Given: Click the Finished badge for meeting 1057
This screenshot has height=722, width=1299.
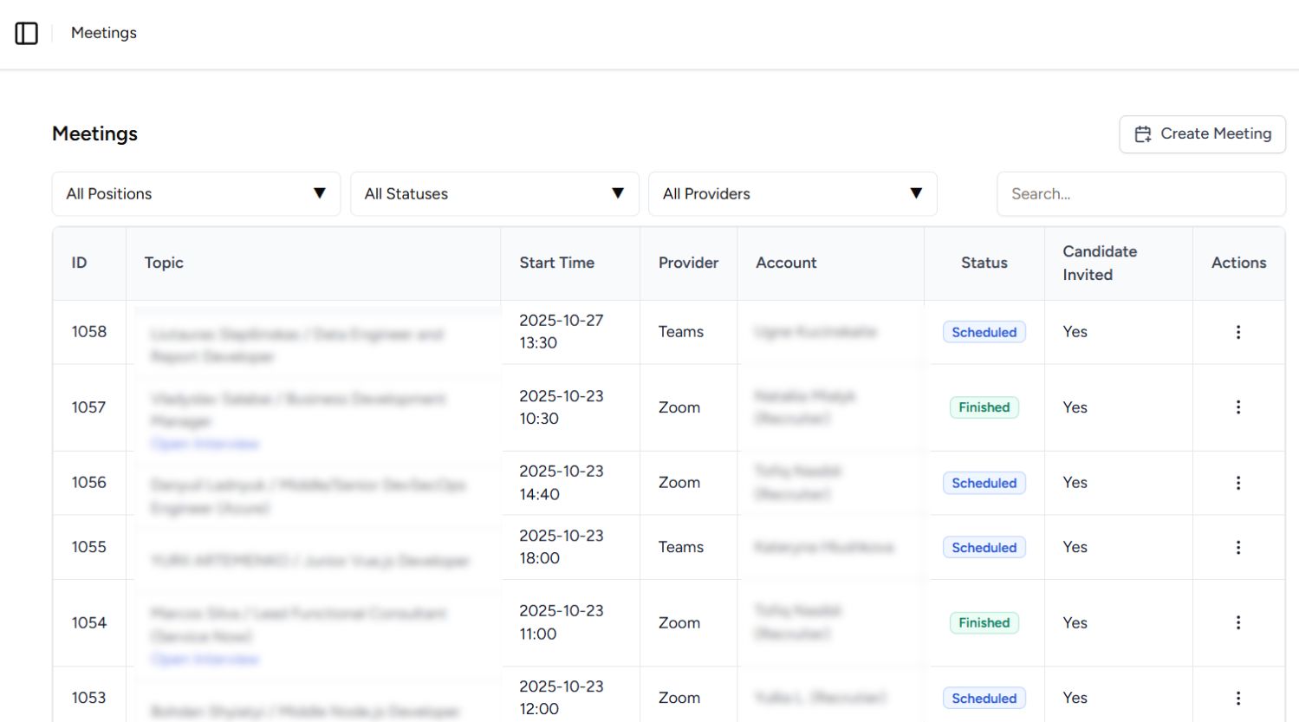Looking at the screenshot, I should pos(984,407).
